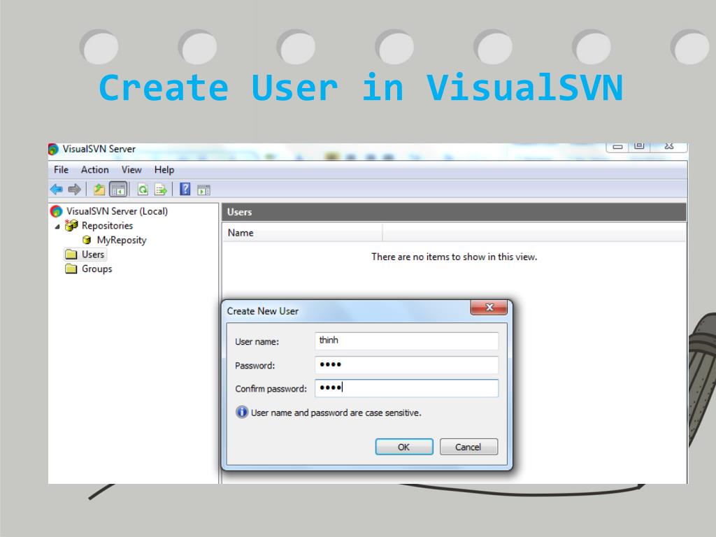The height and width of the screenshot is (537, 716).
Task: Click "There are no items to show" text
Action: click(454, 257)
